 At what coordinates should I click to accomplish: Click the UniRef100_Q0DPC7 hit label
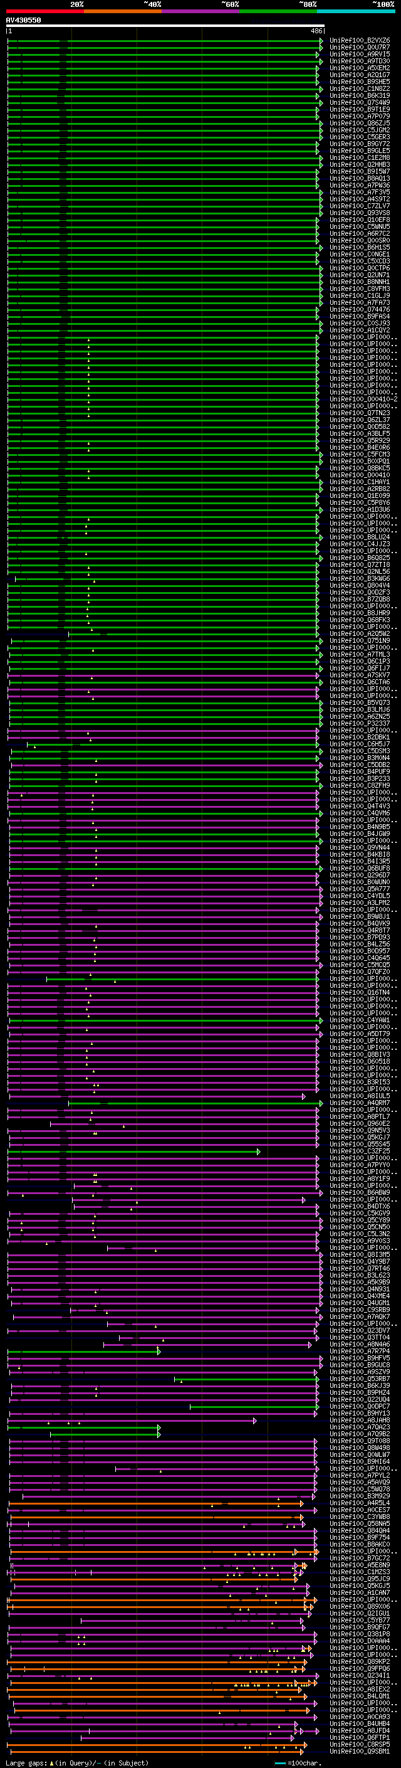tap(359, 1407)
